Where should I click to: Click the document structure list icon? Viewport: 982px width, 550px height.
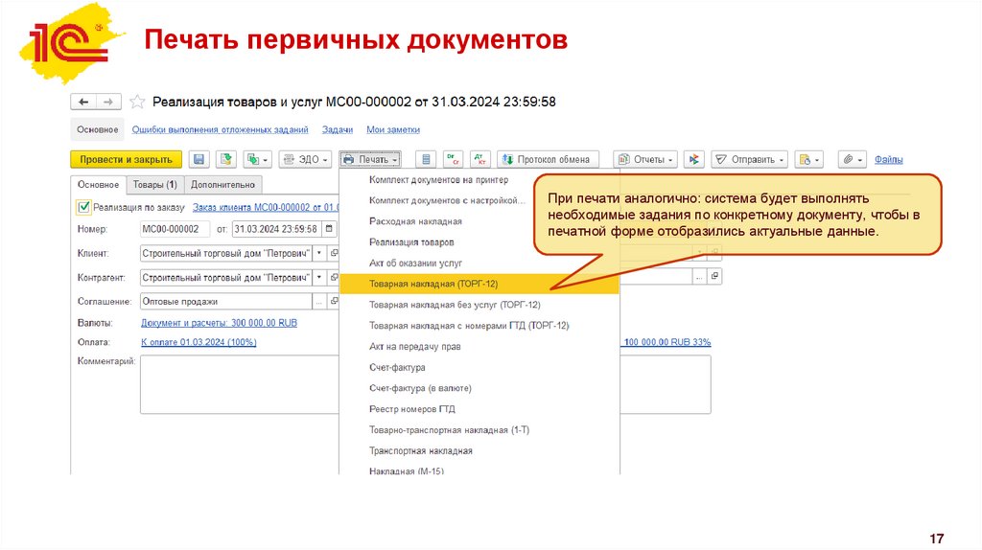click(426, 160)
